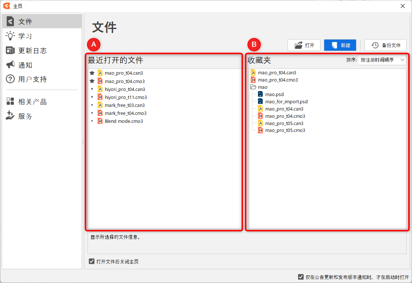Screen dimensions: 412x283
Task: Select hiyori_pro_t11.cmo3 in recent files
Action: (126, 97)
